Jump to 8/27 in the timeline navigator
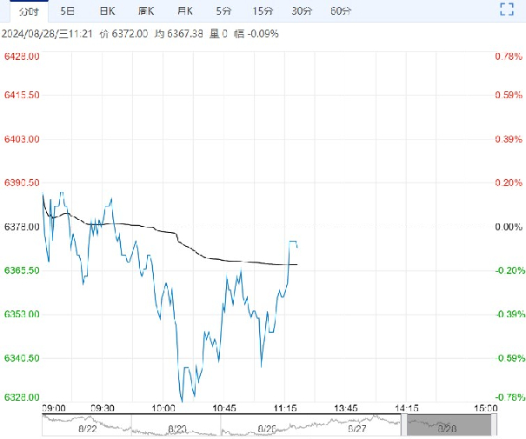Viewport: 526px width, 439px height. click(x=357, y=426)
